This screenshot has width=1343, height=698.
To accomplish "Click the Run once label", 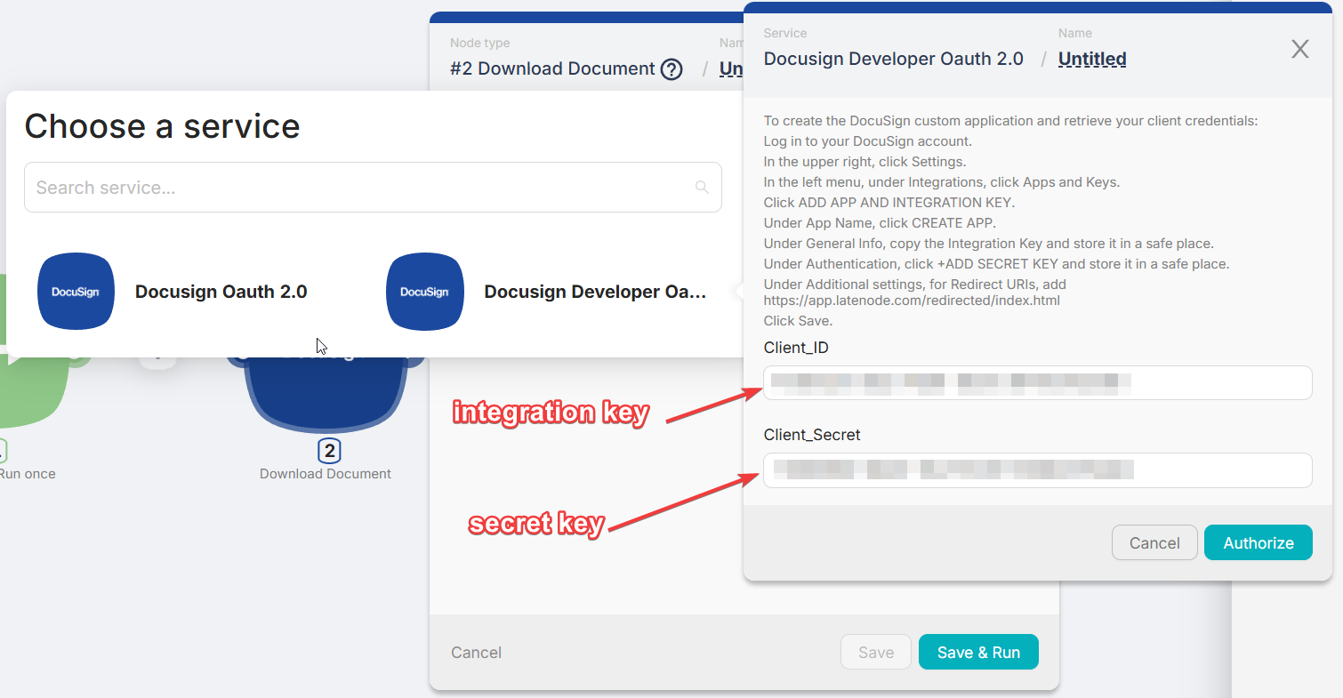I will (x=28, y=474).
